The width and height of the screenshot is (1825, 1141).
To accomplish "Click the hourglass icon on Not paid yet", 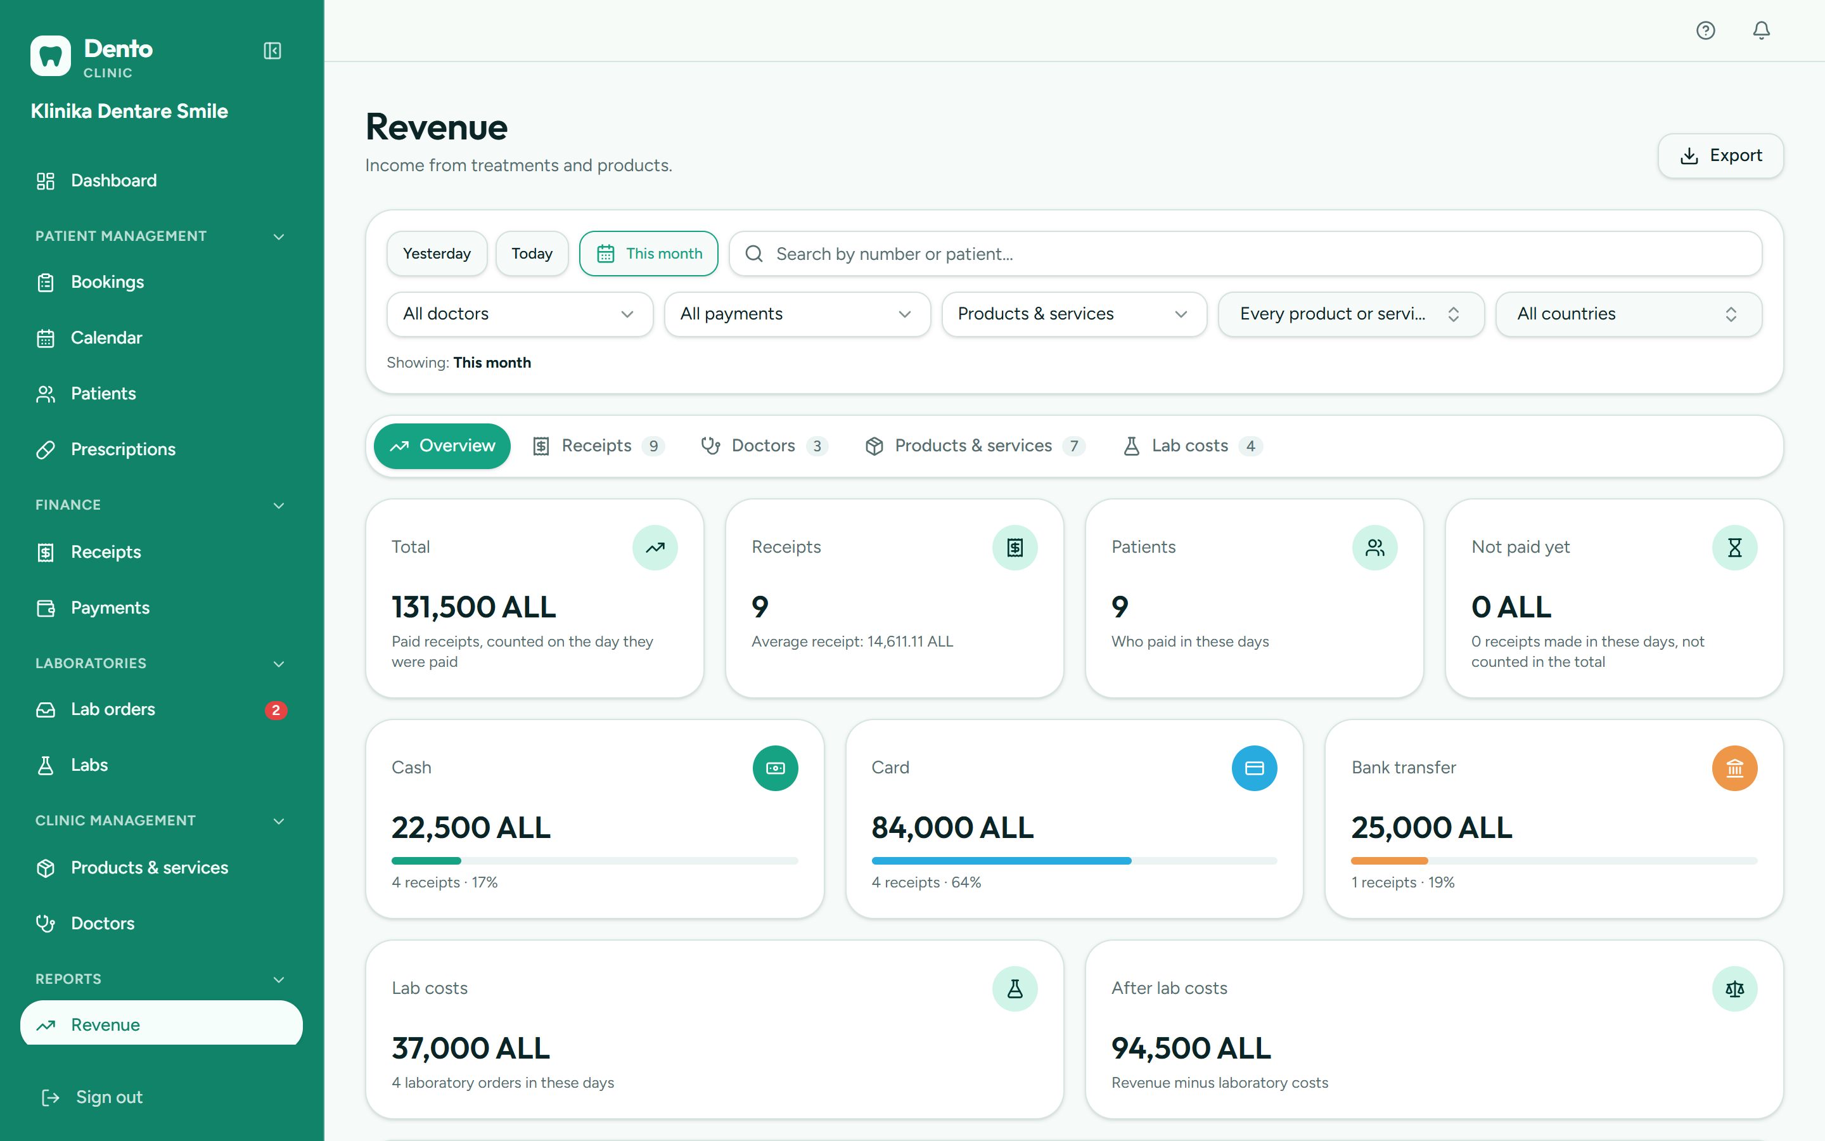I will pos(1734,547).
